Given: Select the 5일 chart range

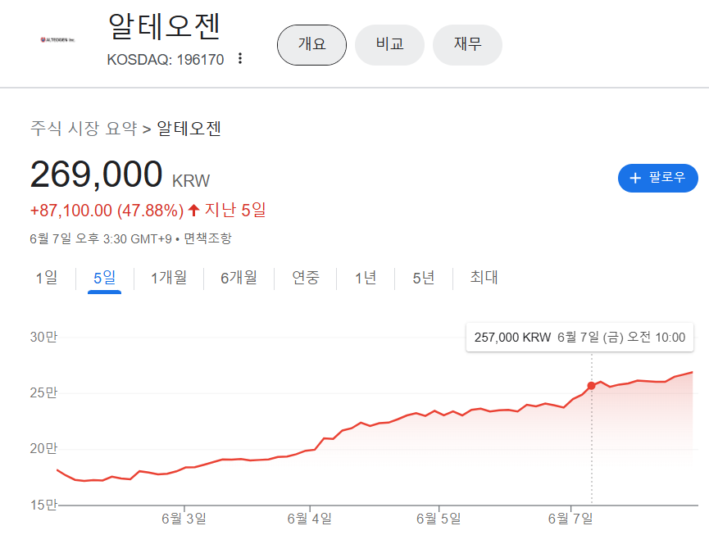Looking at the screenshot, I should pos(104,278).
